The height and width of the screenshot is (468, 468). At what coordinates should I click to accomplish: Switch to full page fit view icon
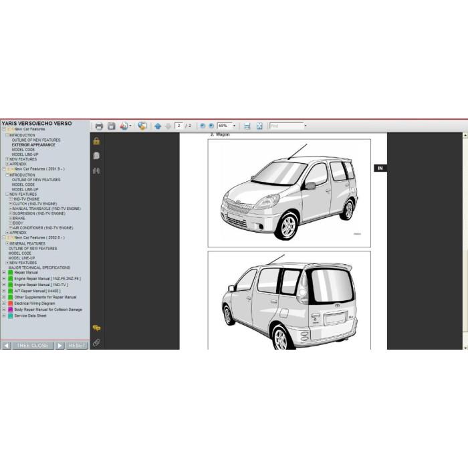[259, 126]
